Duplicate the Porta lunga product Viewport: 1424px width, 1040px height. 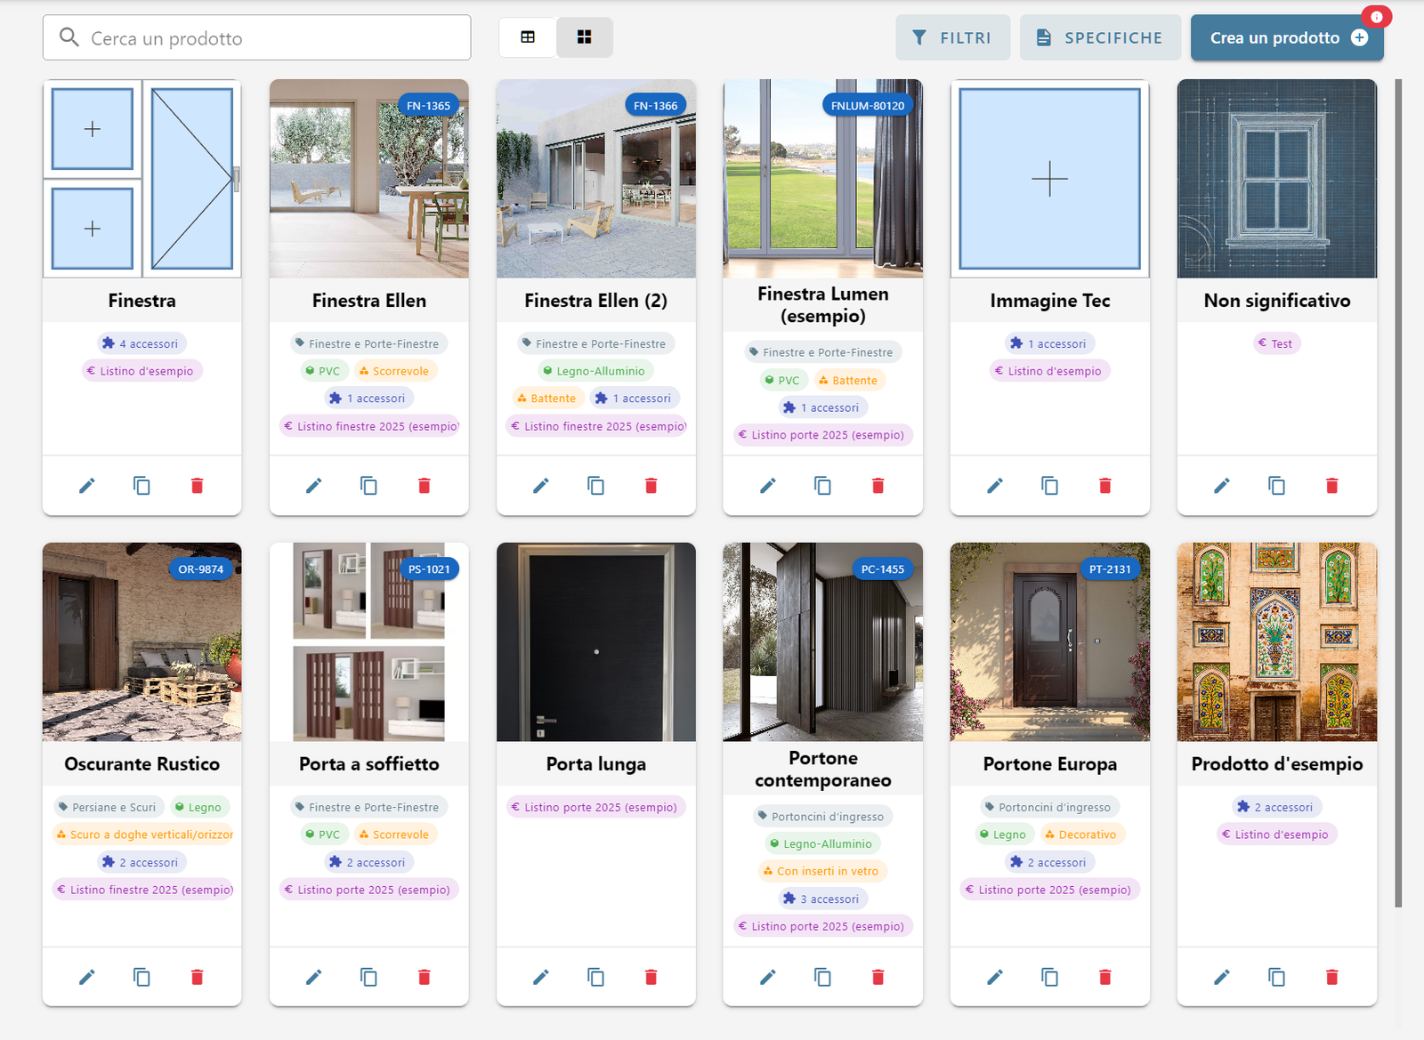point(595,978)
